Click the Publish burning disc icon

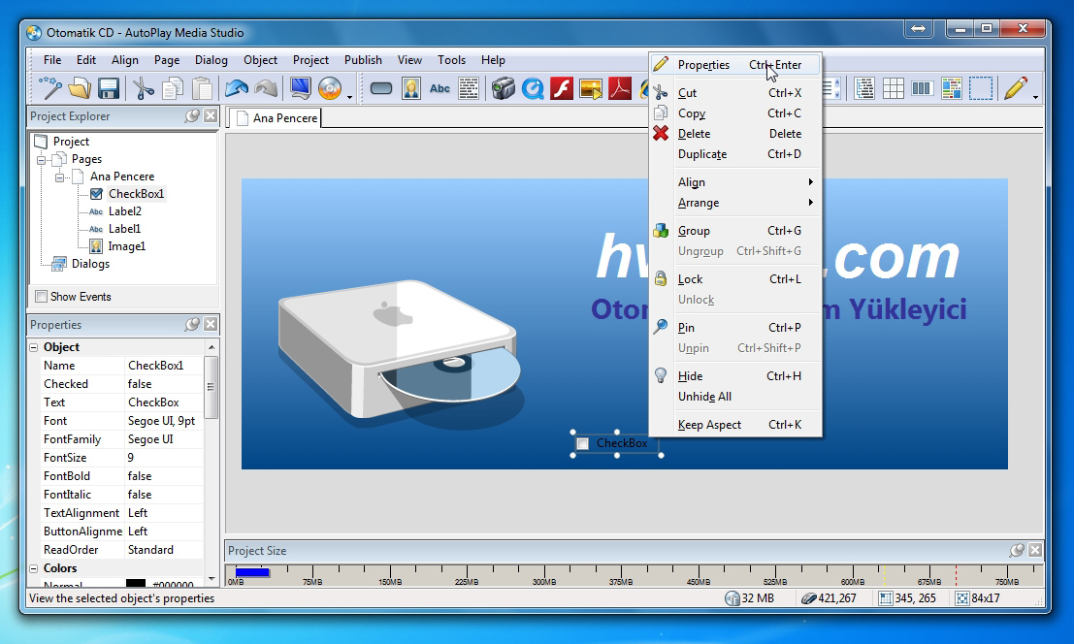point(330,88)
